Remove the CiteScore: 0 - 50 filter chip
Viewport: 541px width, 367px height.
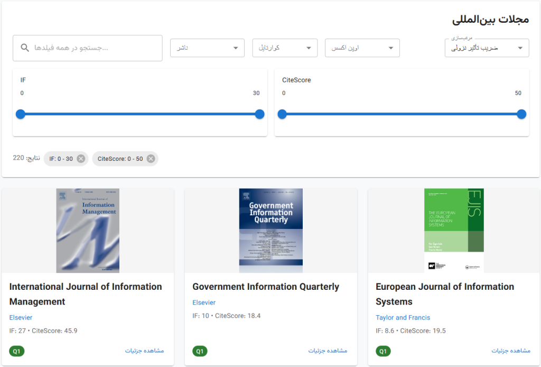point(151,159)
